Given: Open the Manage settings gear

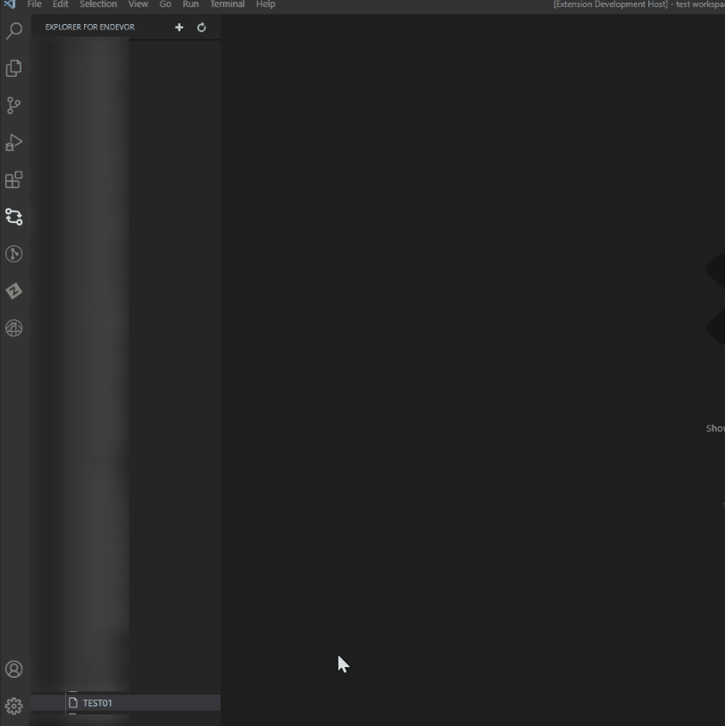Looking at the screenshot, I should (x=14, y=706).
